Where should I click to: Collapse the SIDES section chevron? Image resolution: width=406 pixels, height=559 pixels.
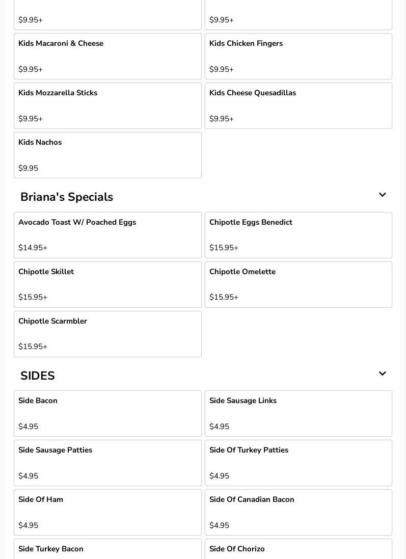[x=382, y=374]
